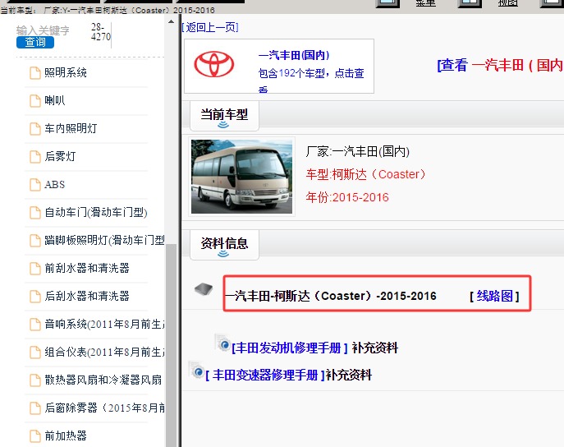Click icon beside 后窗除雾器

(x=34, y=408)
